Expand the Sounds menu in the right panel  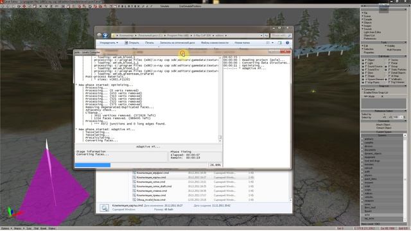(367, 29)
